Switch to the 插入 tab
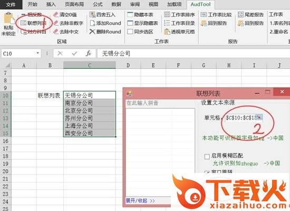Image resolution: width=290 pixels, height=211 pixels. pyautogui.click(x=51, y=4)
